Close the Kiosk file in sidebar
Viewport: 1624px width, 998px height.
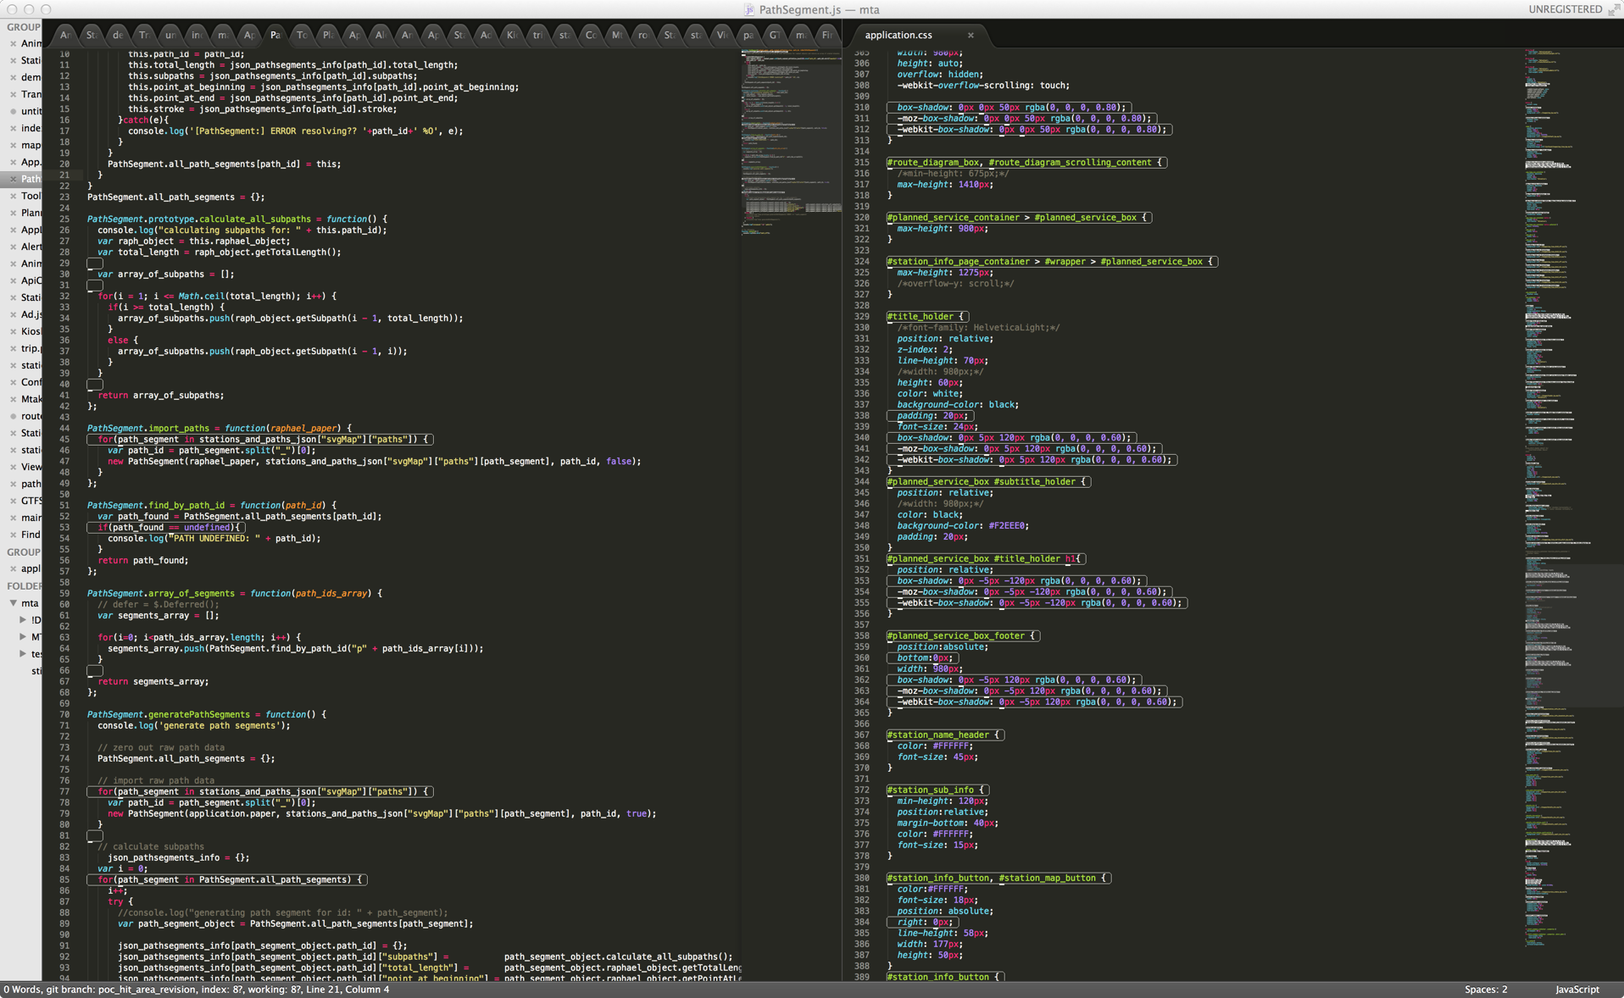pyautogui.click(x=13, y=331)
